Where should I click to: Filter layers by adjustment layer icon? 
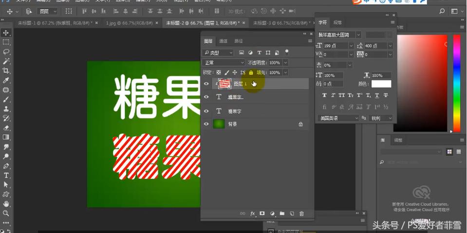coord(250,53)
